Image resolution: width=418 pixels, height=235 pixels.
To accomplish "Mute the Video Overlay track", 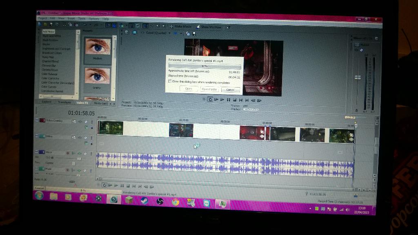I will [86, 122].
